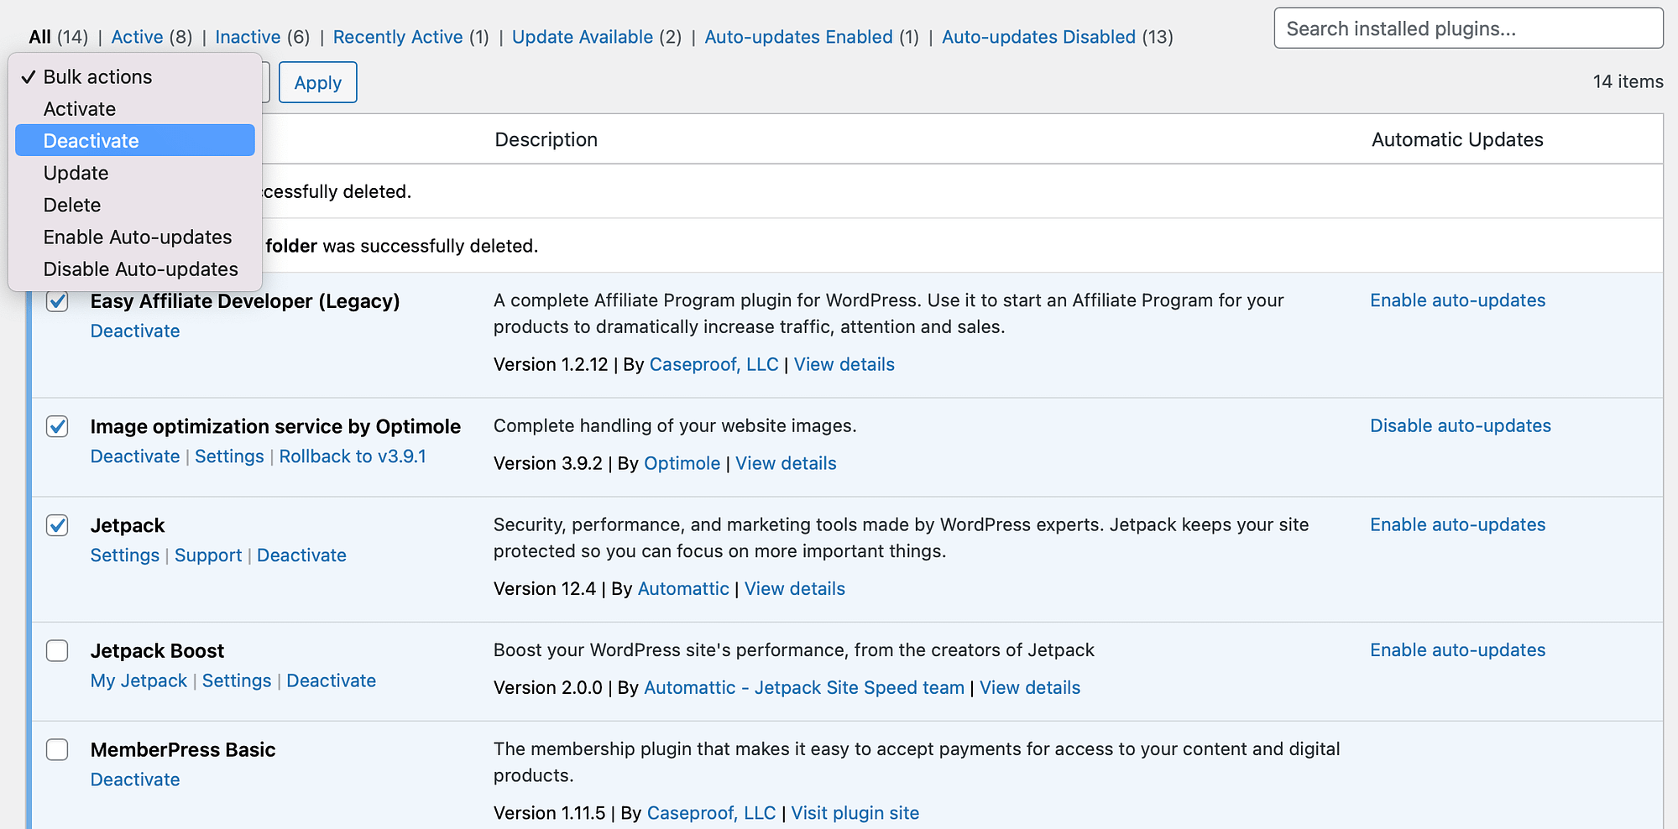This screenshot has width=1678, height=829.
Task: Click the Jetpack Boost plugin name
Action: click(x=158, y=651)
